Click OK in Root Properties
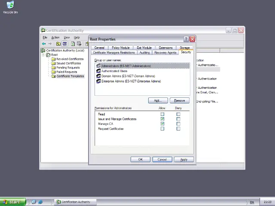The height and width of the screenshot is (206, 275). 141,159
